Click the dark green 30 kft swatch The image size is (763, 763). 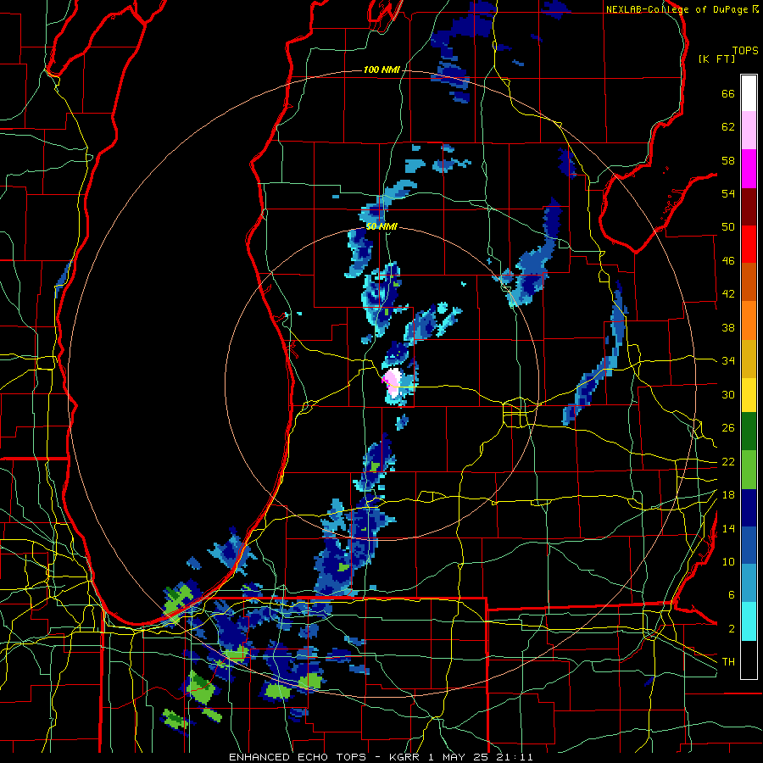click(x=749, y=432)
